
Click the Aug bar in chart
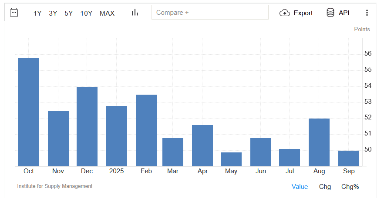click(x=319, y=142)
